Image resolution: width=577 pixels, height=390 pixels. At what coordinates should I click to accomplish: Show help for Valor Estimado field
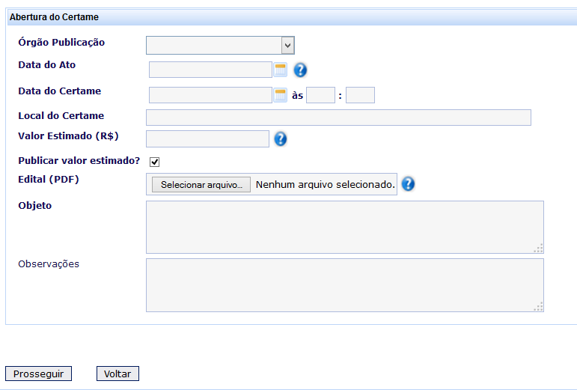point(281,138)
